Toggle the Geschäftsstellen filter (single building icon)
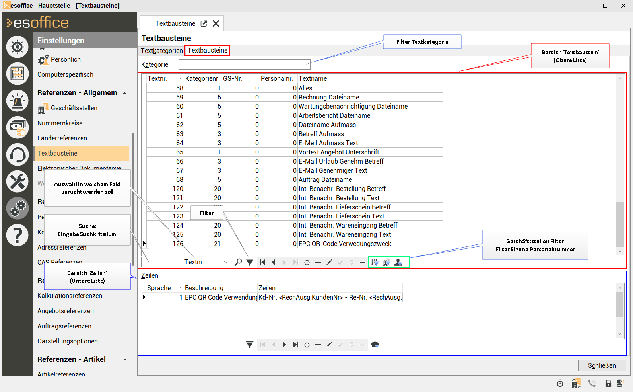633x392 pixels. (x=375, y=262)
